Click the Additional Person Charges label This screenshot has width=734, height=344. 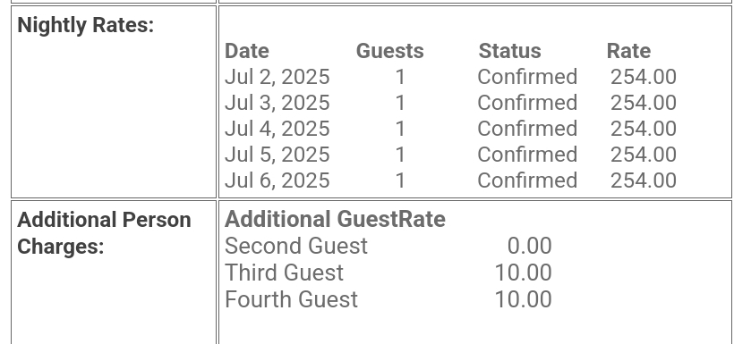[104, 233]
